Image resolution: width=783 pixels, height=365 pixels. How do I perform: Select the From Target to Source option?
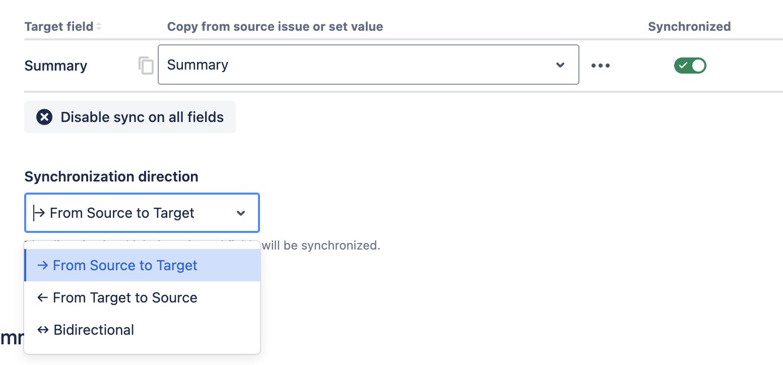click(125, 298)
